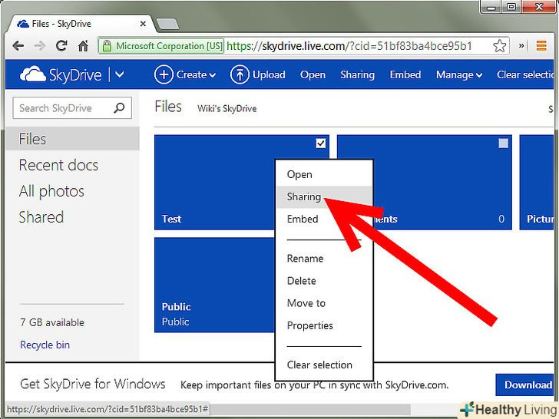Go to the browser Home icon
Image resolution: width=559 pixels, height=419 pixels.
point(83,45)
